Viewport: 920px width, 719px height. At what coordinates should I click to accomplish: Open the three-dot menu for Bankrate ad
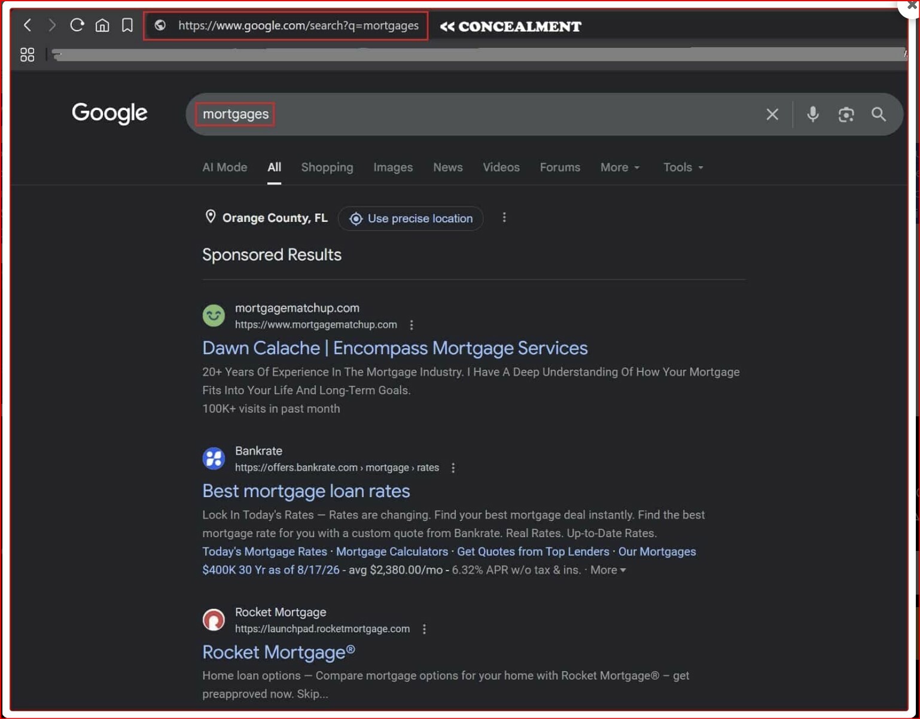pos(453,468)
